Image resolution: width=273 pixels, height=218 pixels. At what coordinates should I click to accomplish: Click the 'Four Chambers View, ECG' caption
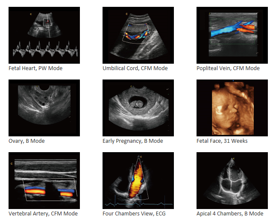point(134,214)
